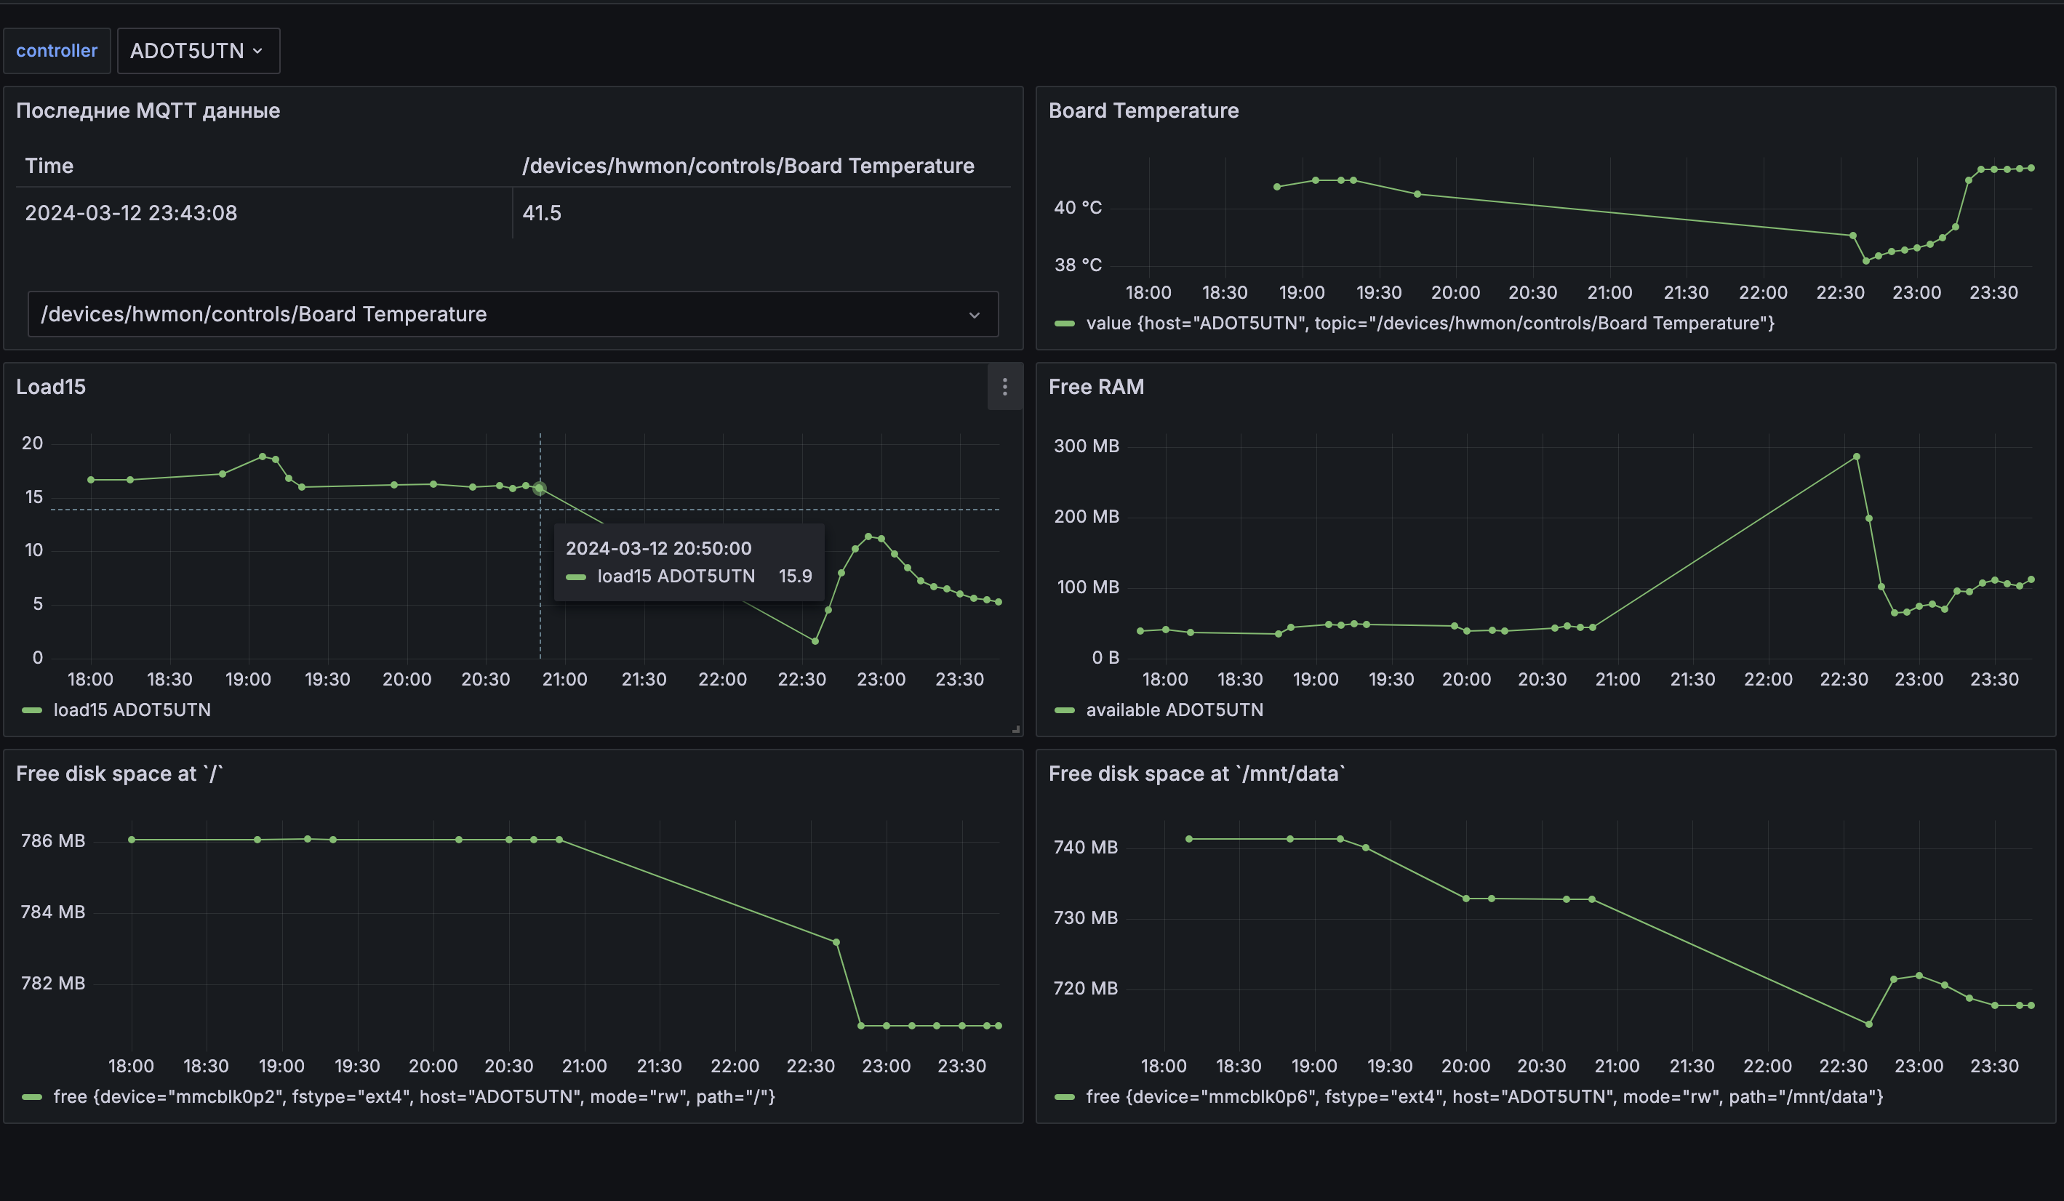Expand the Board Temperature topic selector
This screenshot has height=1201, width=2064.
(x=513, y=313)
